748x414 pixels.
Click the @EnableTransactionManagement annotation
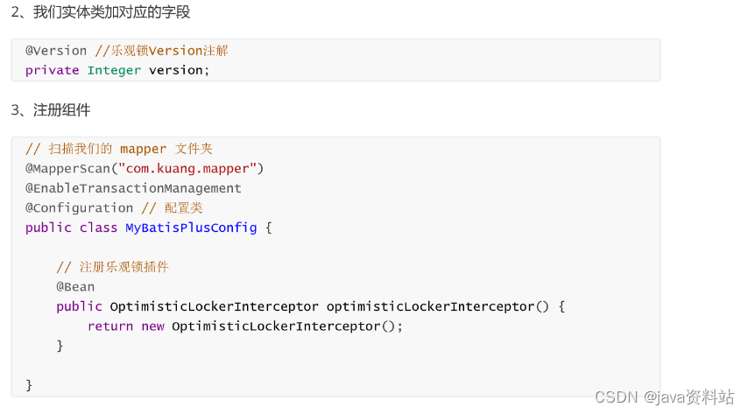(133, 188)
